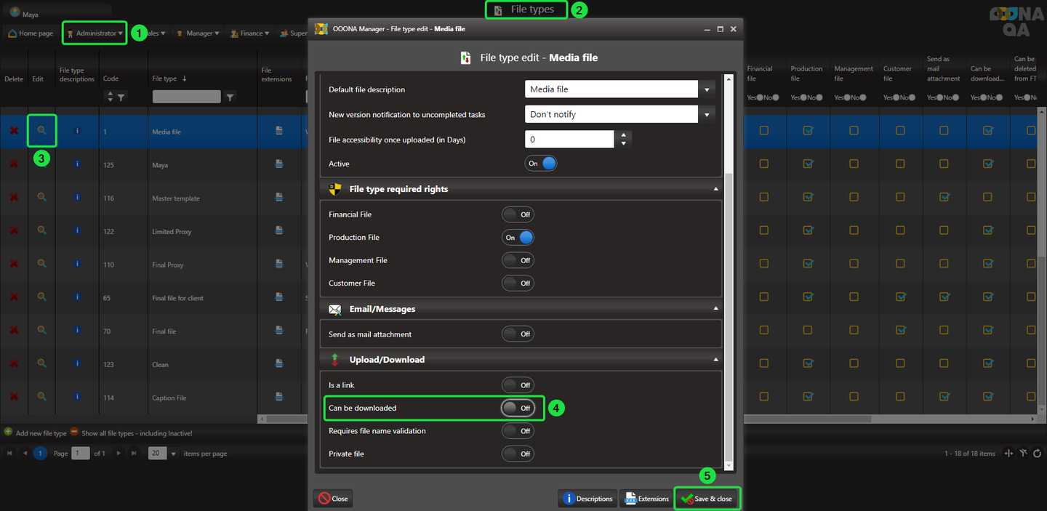Click the edit magnifier icon for Caption File
The width and height of the screenshot is (1047, 511).
[x=42, y=397]
